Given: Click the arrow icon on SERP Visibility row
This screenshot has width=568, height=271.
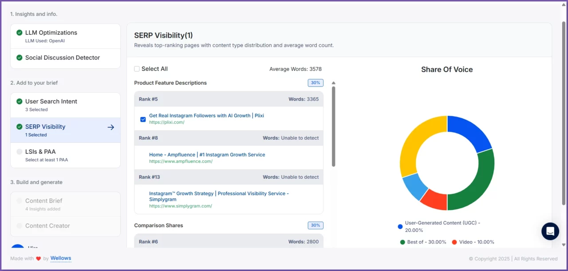Looking at the screenshot, I should pyautogui.click(x=110, y=127).
